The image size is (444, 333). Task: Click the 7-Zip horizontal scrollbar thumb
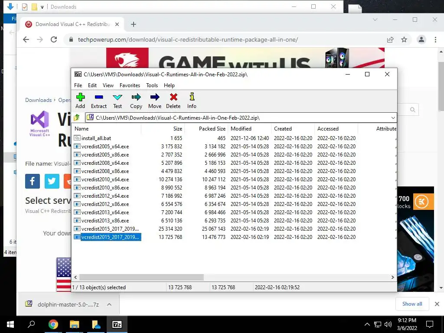pos(141,277)
